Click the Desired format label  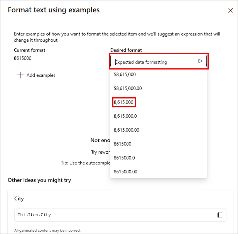[x=126, y=50]
